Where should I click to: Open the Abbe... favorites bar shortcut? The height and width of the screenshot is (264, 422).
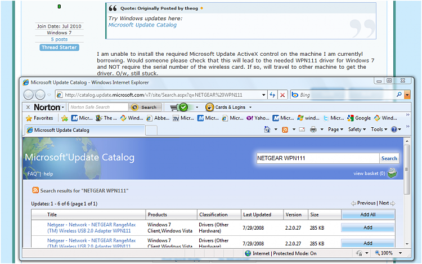tap(158, 118)
